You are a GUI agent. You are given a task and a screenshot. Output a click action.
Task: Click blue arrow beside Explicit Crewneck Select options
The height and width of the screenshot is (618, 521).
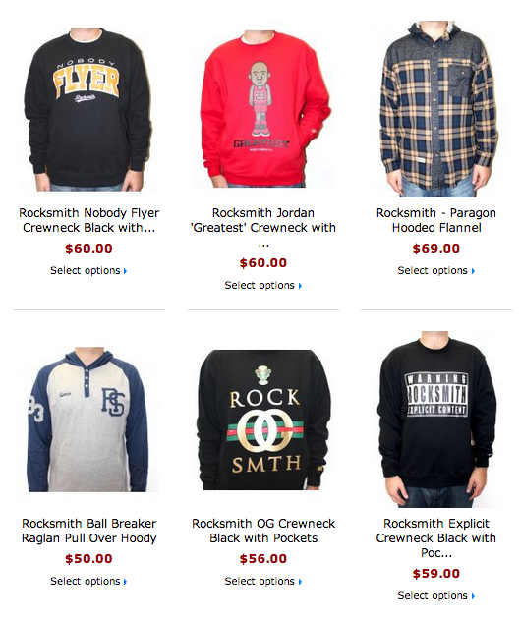pyautogui.click(x=473, y=596)
